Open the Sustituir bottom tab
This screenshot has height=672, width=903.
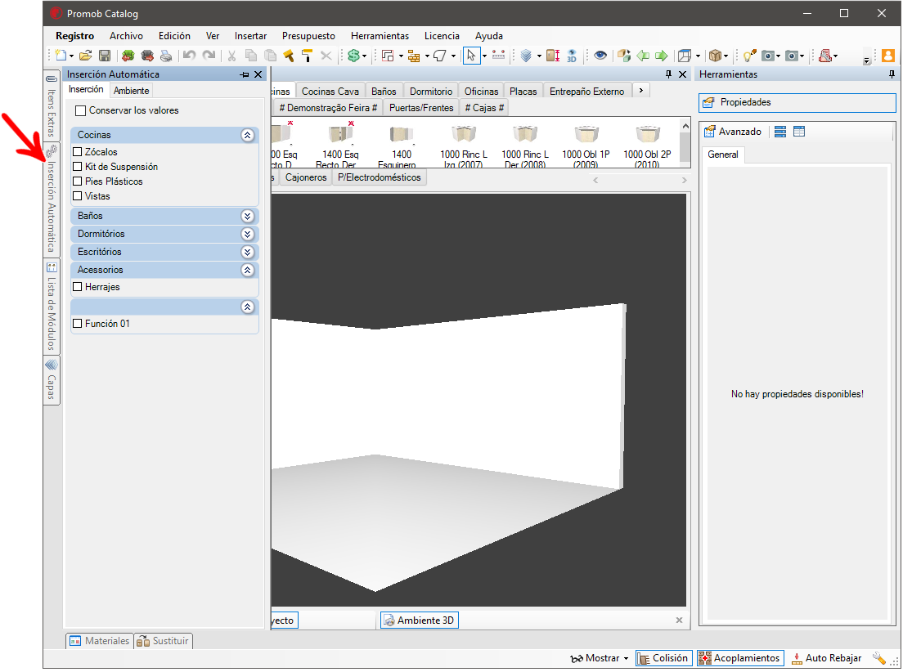point(164,641)
